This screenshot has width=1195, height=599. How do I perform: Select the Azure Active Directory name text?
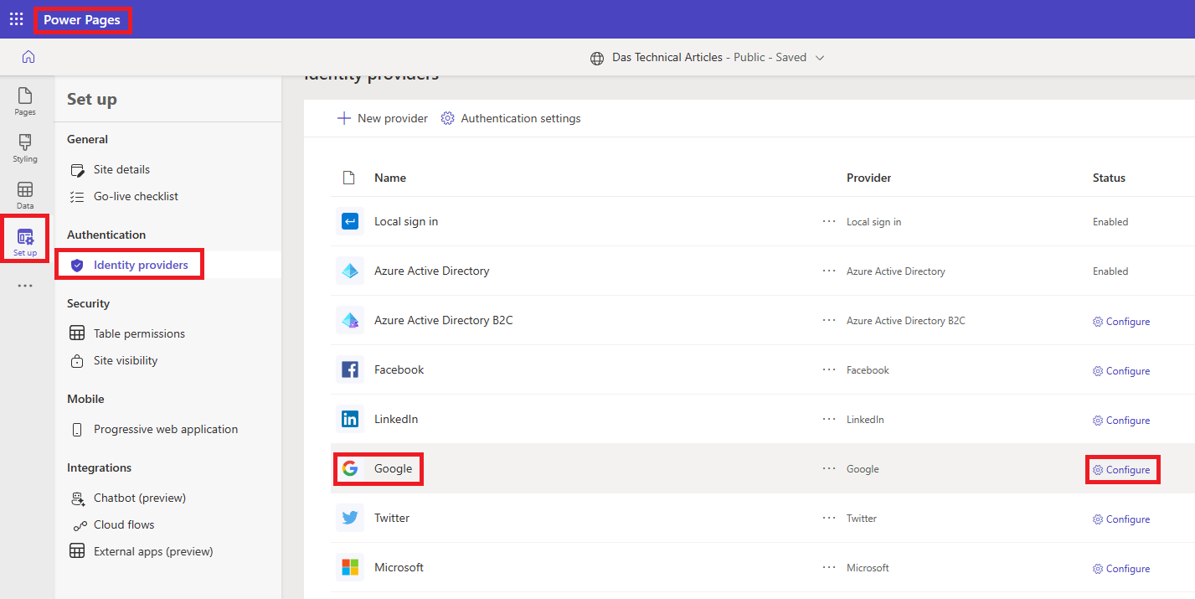pos(432,271)
